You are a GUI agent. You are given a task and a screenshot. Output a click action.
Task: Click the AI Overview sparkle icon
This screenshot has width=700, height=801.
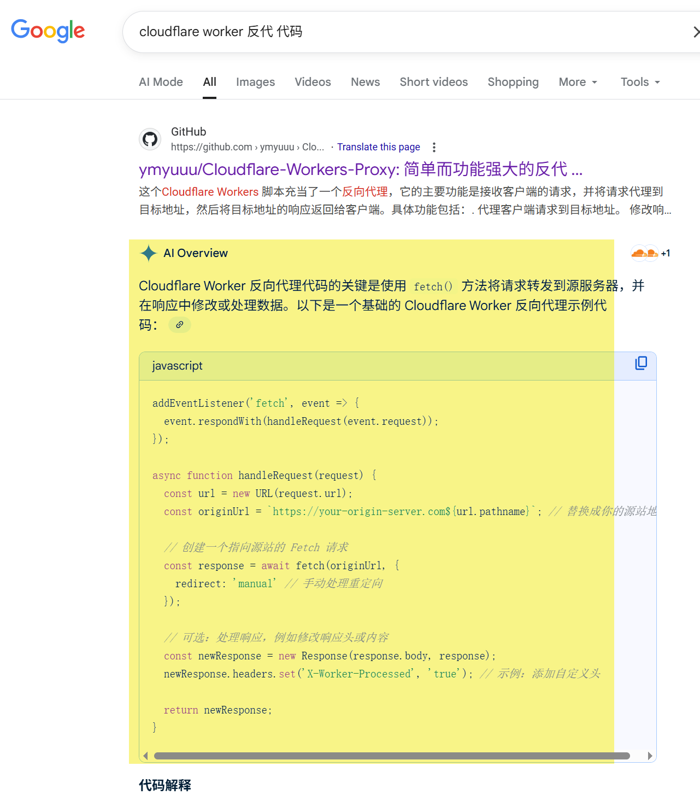point(148,253)
